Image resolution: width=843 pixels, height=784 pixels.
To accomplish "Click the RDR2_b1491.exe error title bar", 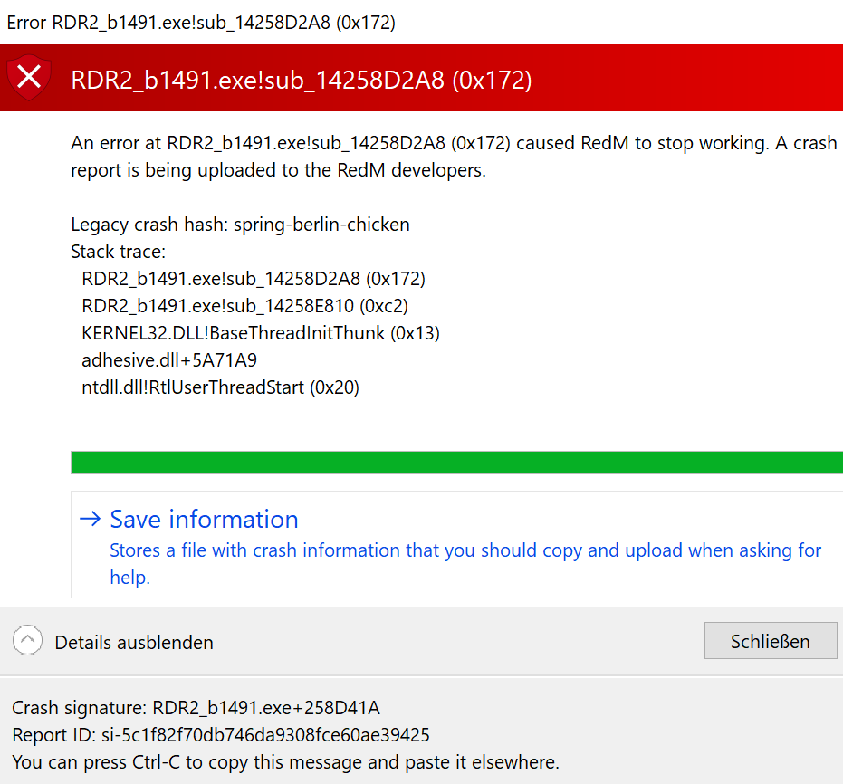I will (201, 23).
